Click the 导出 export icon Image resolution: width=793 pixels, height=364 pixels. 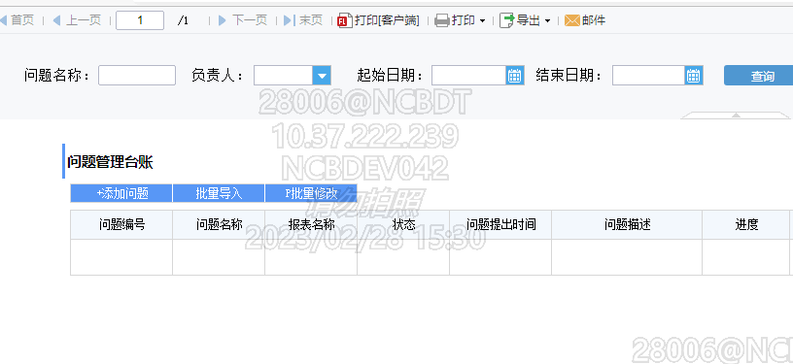[506, 20]
